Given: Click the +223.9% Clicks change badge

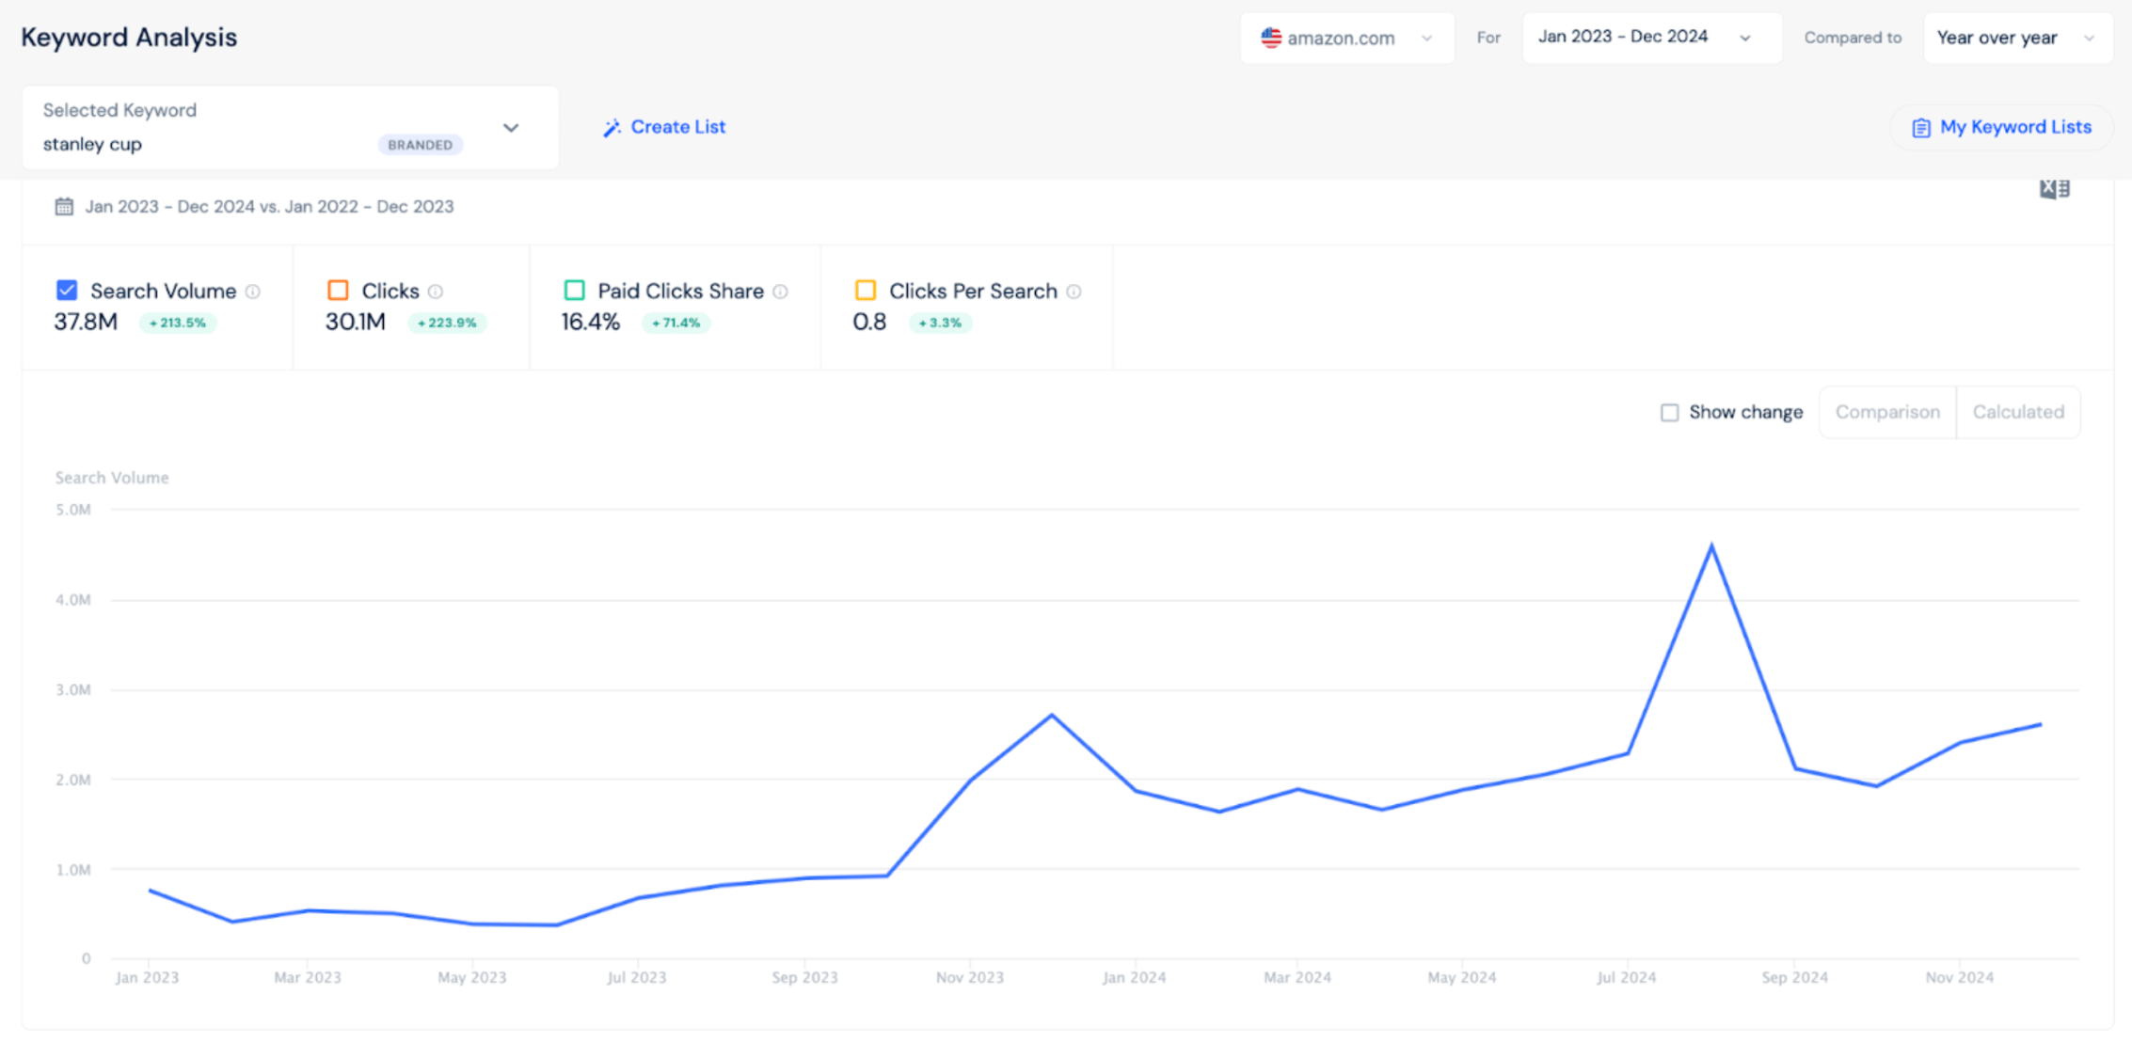Looking at the screenshot, I should (x=447, y=323).
